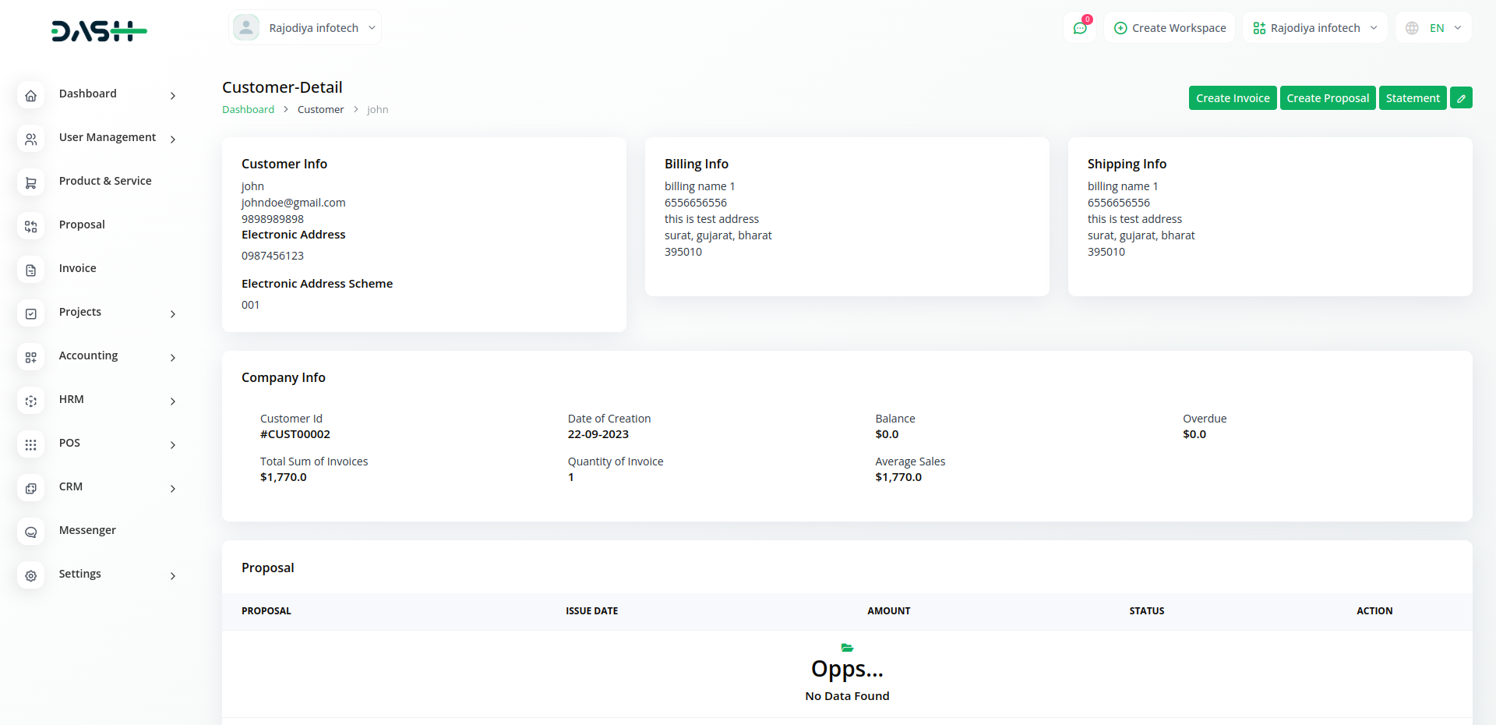Open the EN language dropdown
This screenshot has height=725, width=1496.
[x=1434, y=28]
